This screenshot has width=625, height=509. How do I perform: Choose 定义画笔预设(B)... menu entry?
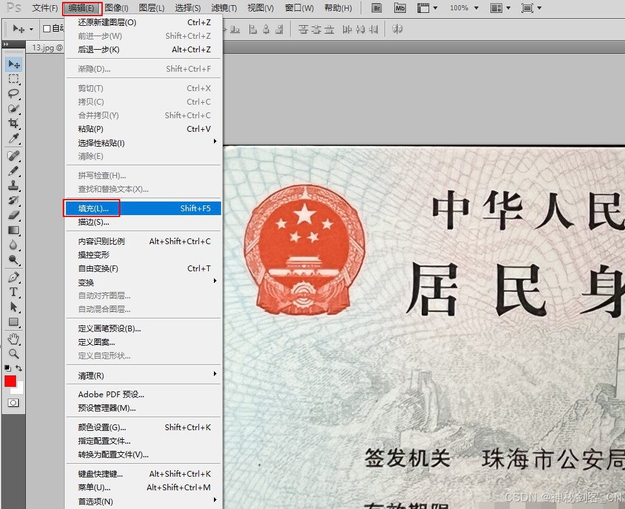coord(143,329)
